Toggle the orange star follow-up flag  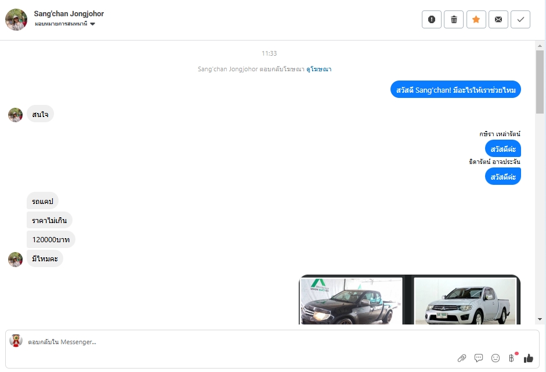pos(476,20)
